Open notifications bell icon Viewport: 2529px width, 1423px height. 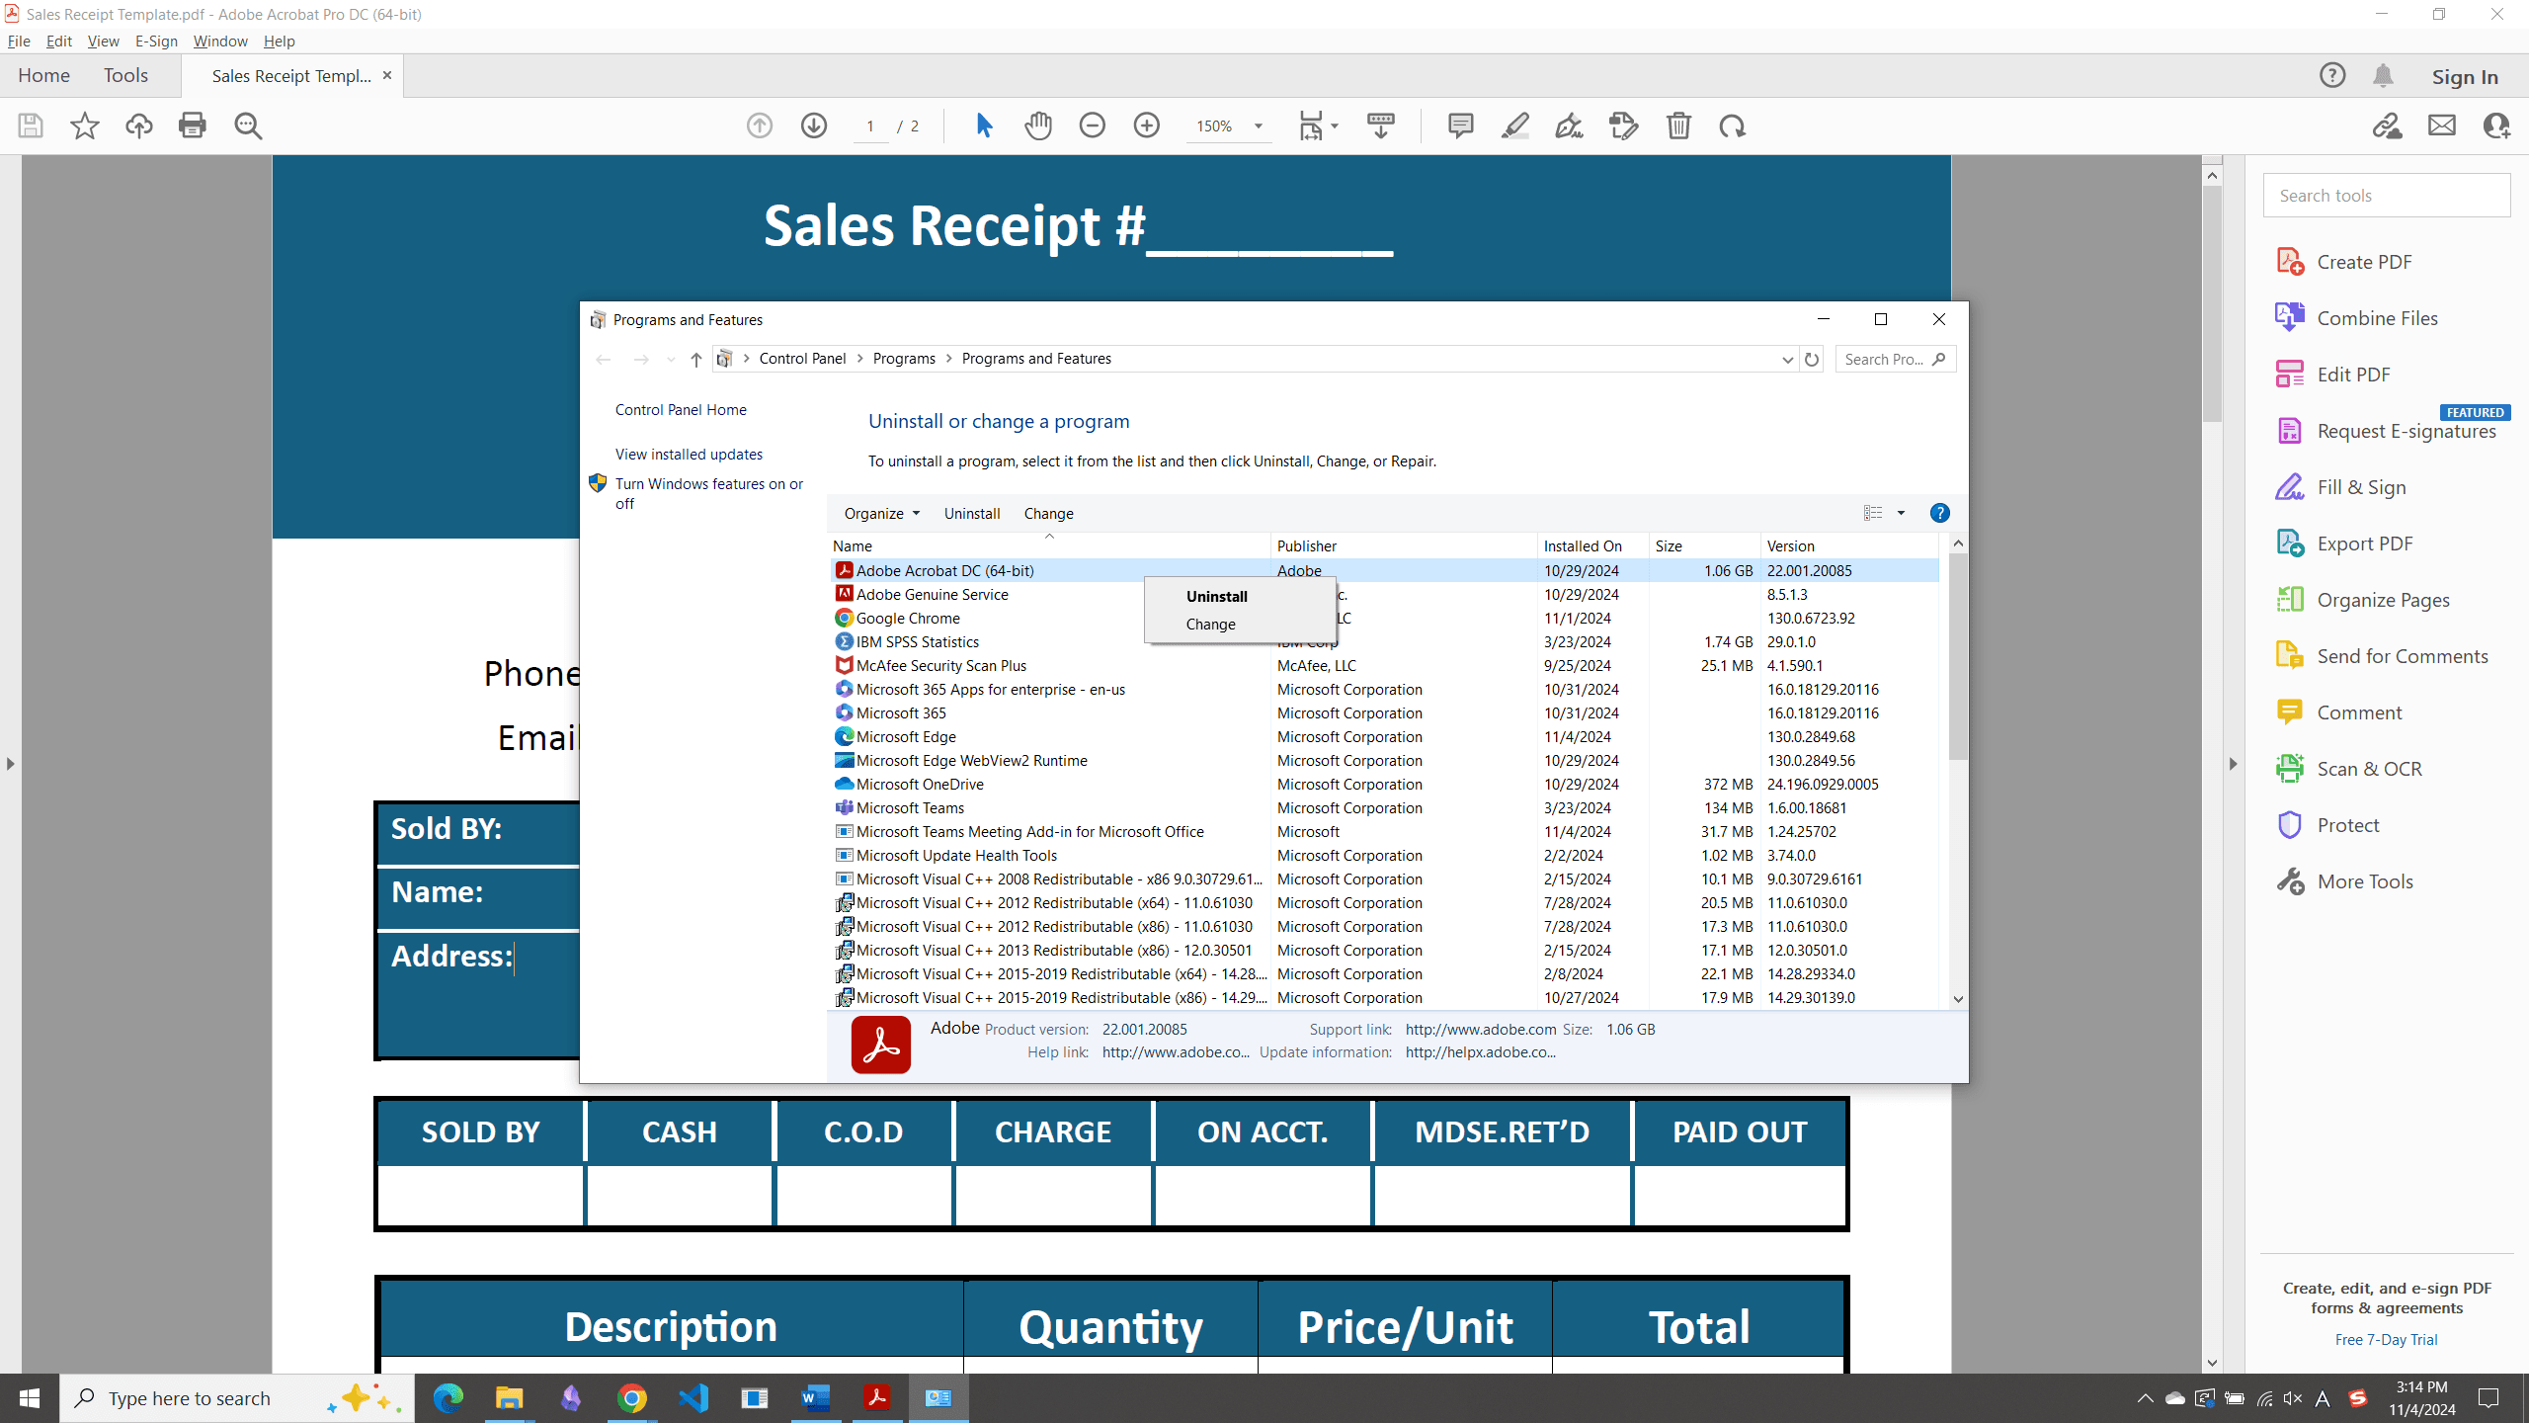tap(2383, 75)
